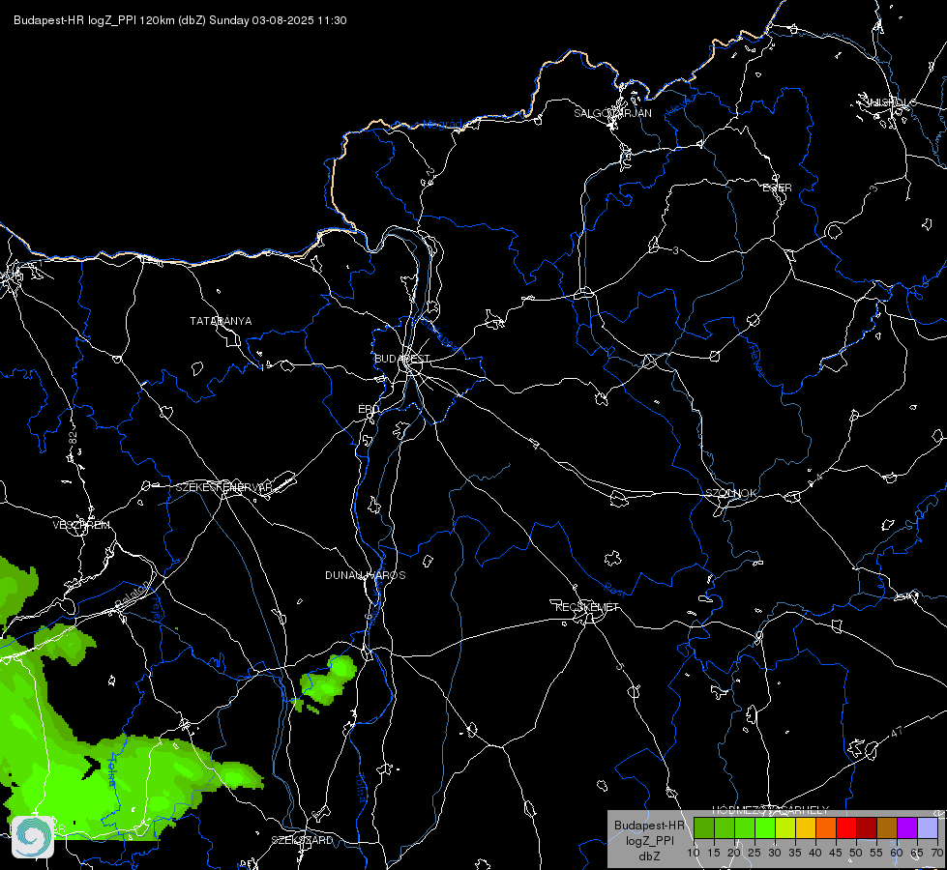Screen dimensions: 947x870
Task: Select the 50–55 dBZ dark red swatch
Action: click(867, 828)
